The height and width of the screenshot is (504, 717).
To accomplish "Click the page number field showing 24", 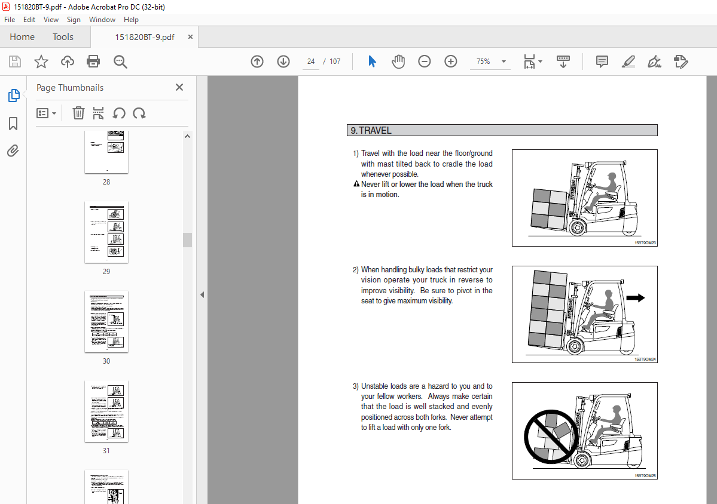I will [x=311, y=62].
